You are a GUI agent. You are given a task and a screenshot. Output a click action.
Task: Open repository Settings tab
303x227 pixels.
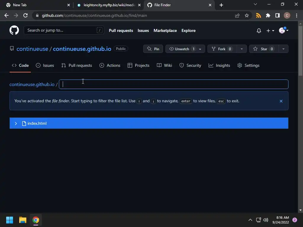coord(248,65)
